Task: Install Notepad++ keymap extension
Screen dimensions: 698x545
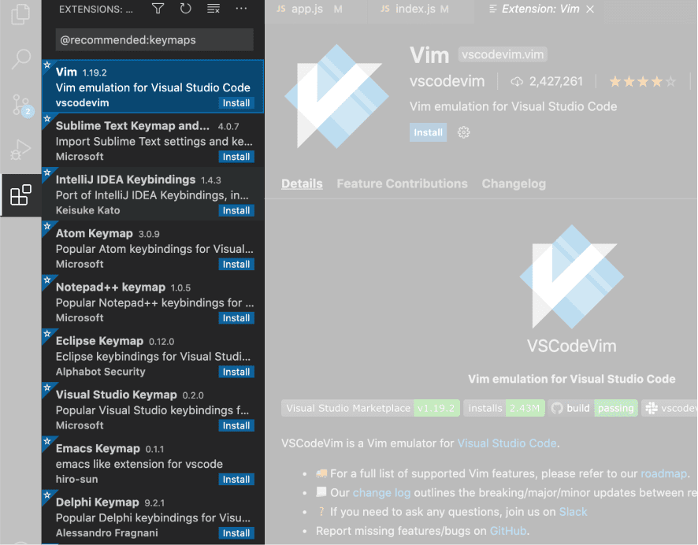Action: pos(236,318)
